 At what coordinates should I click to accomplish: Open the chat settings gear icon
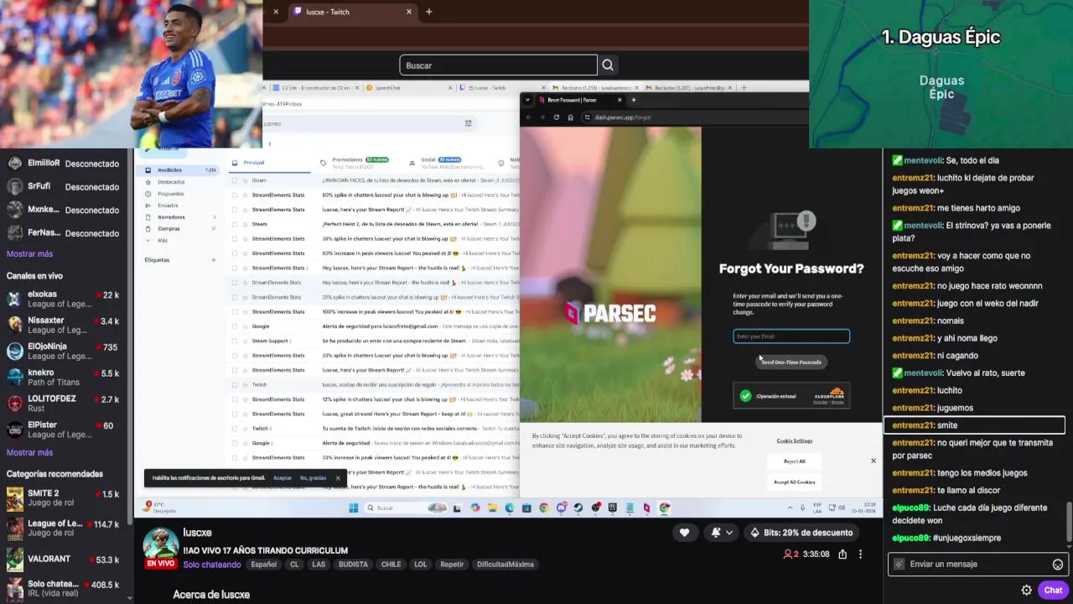click(1026, 590)
